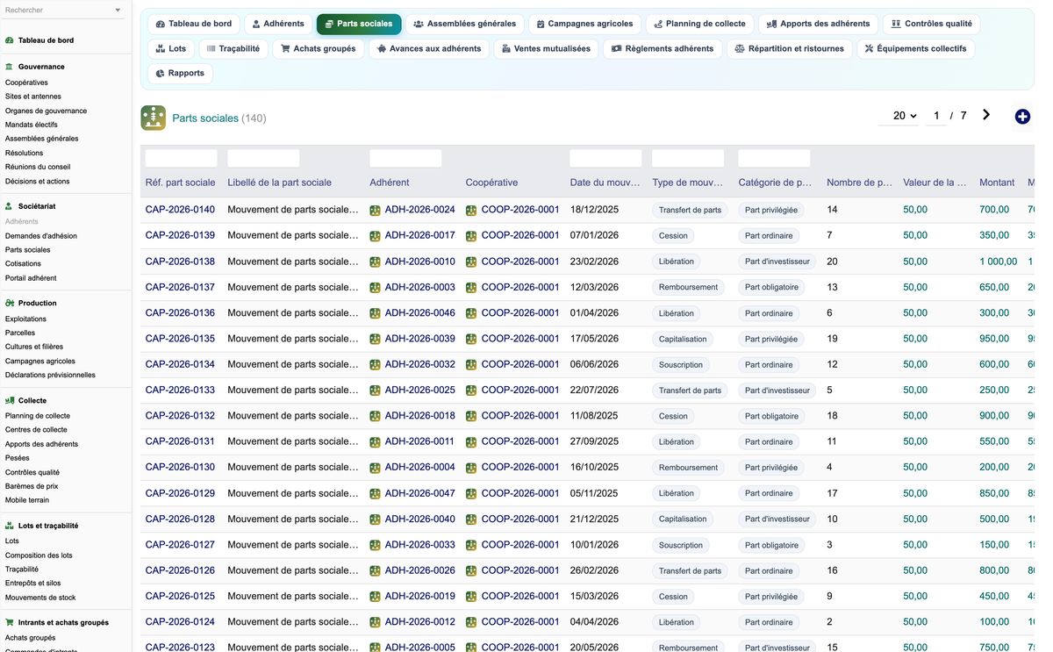Click the Rechercher search box
Viewport: 1053px width, 652px height.
pos(58,11)
